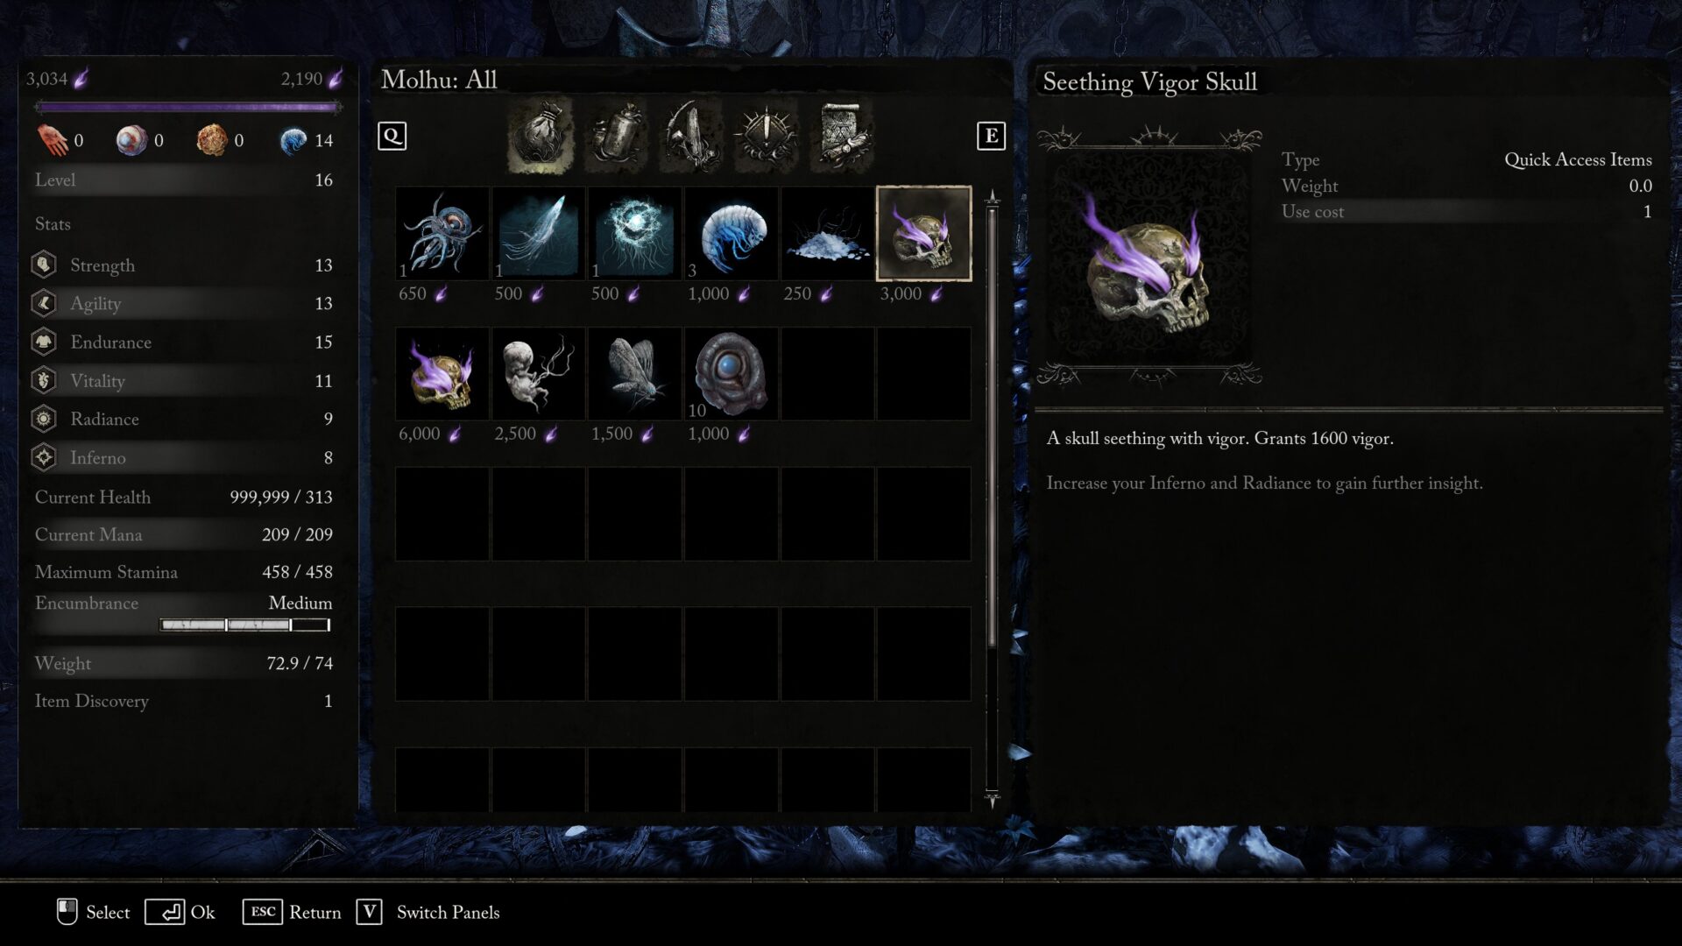Select the tentacled eye creature item costing 650

[442, 233]
